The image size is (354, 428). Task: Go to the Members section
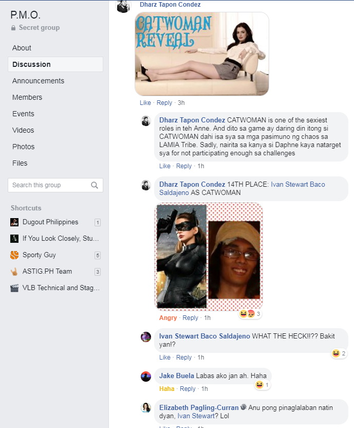click(x=27, y=97)
